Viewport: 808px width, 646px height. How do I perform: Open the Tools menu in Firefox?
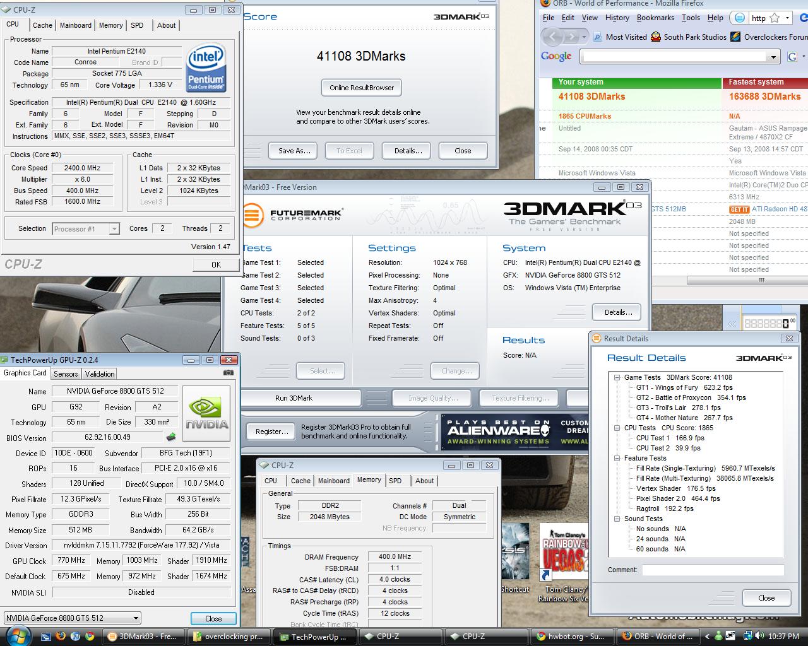pyautogui.click(x=691, y=18)
